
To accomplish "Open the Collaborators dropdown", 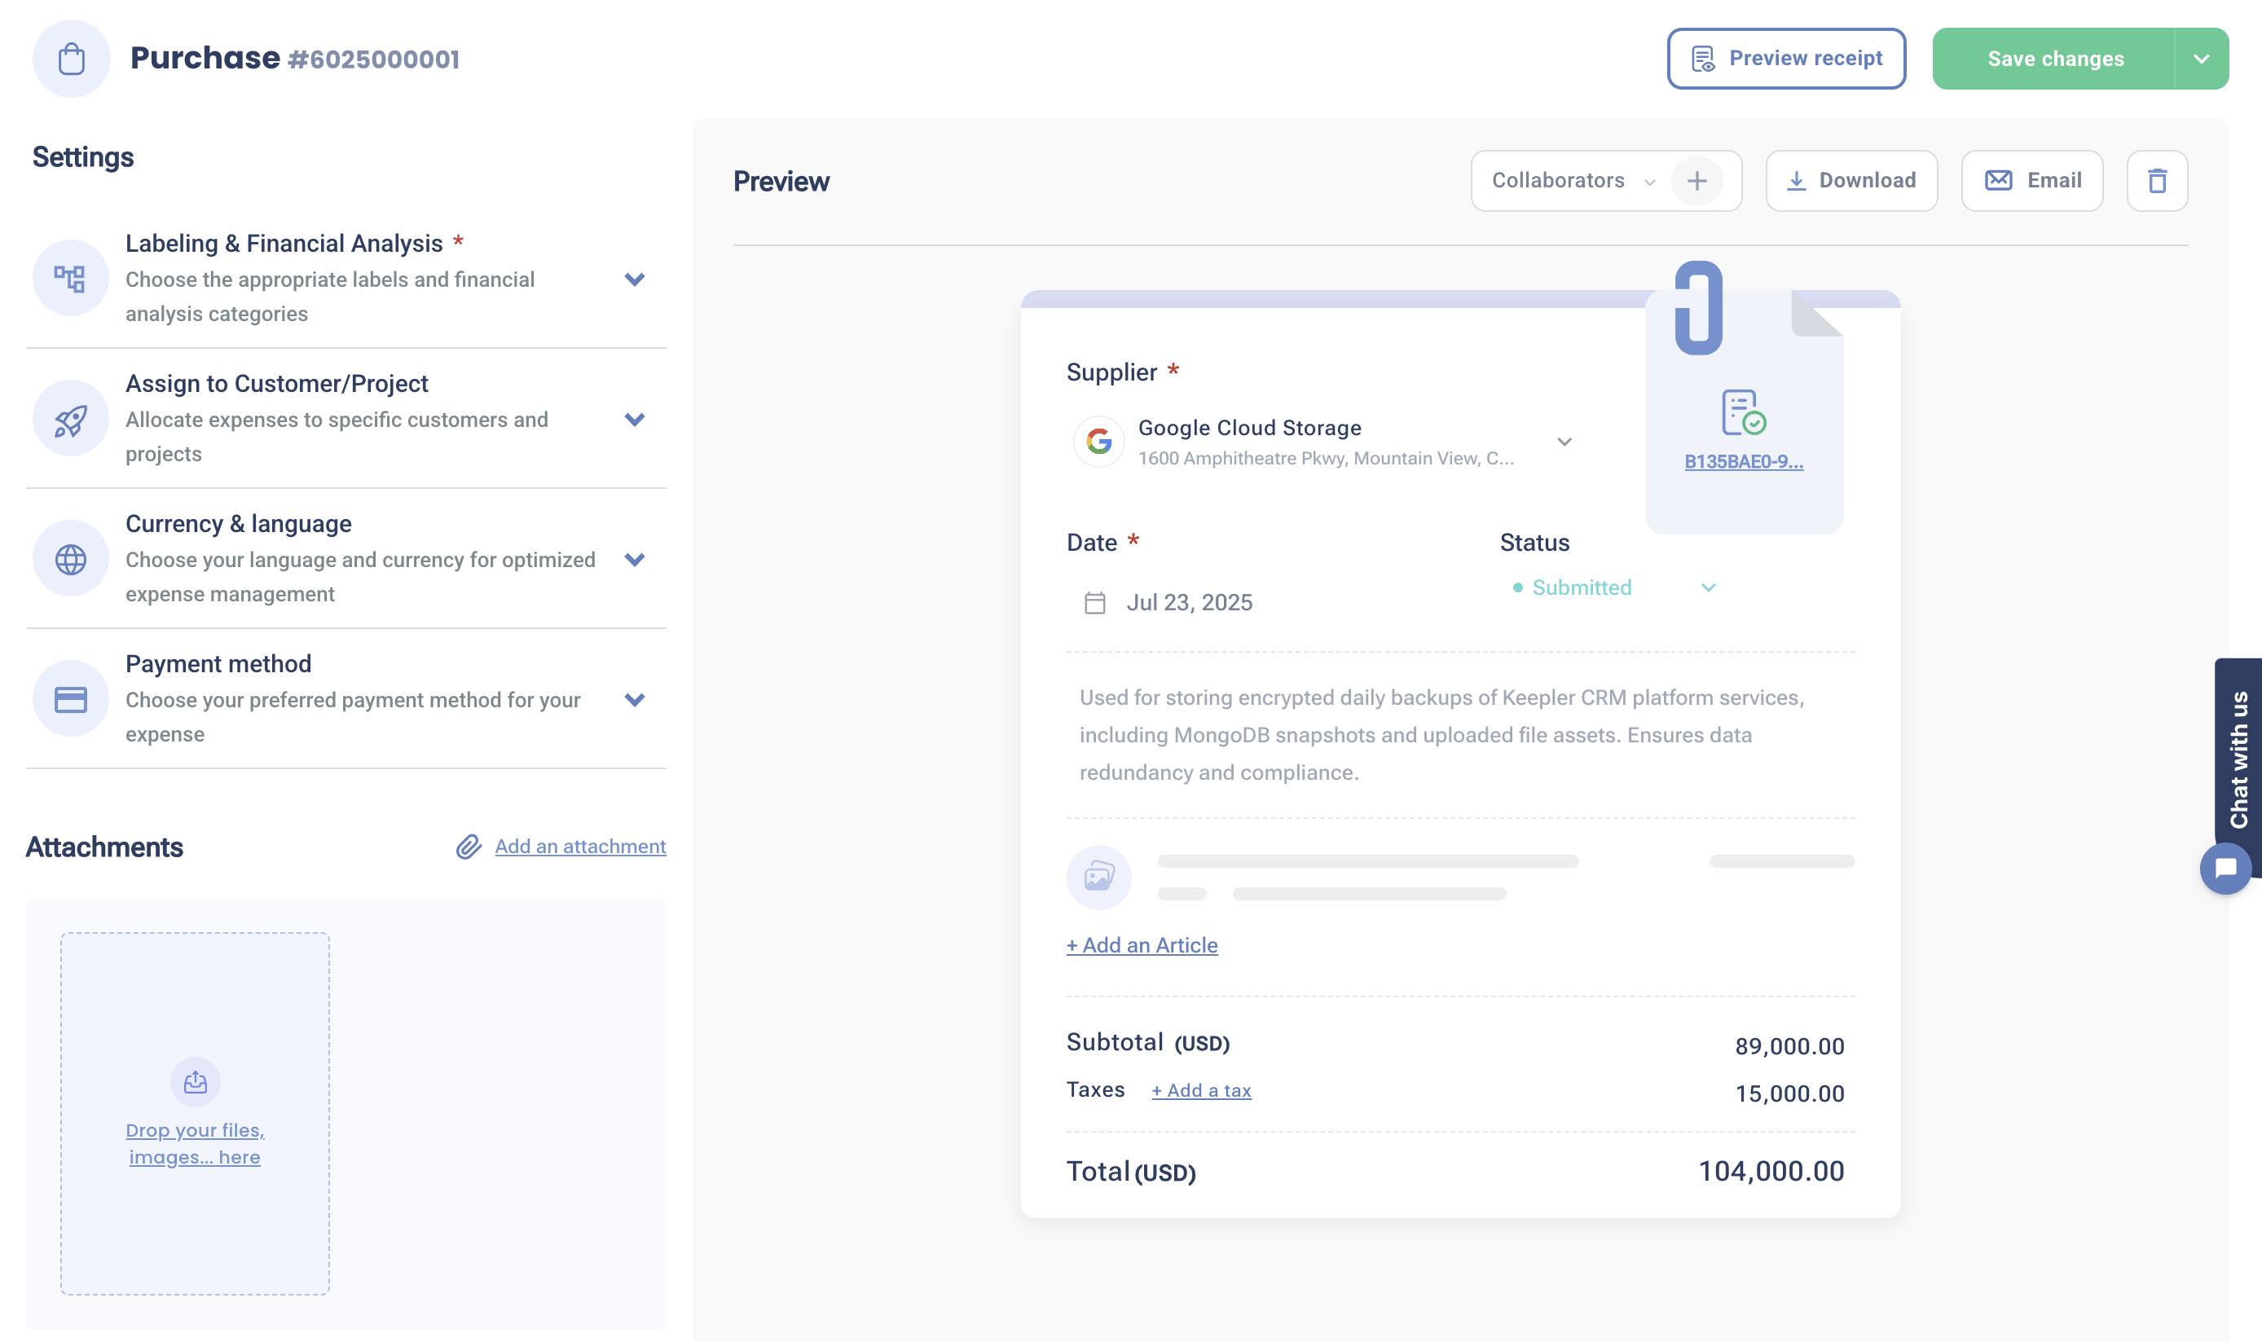I will [1651, 180].
